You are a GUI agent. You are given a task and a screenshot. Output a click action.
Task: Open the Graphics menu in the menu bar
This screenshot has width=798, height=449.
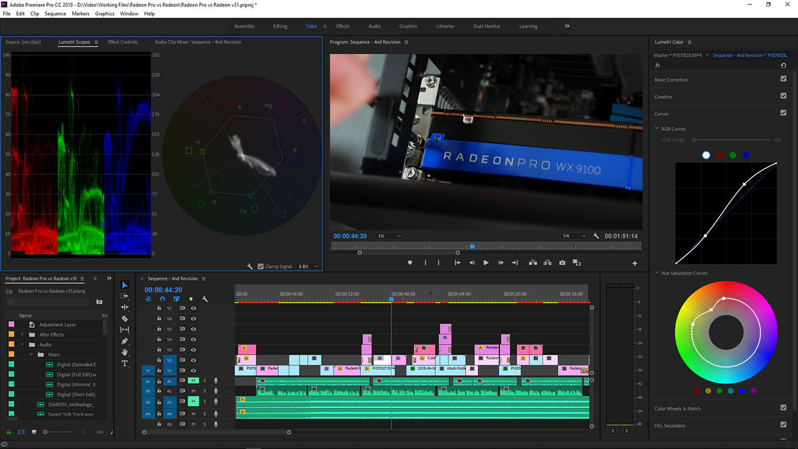click(104, 13)
